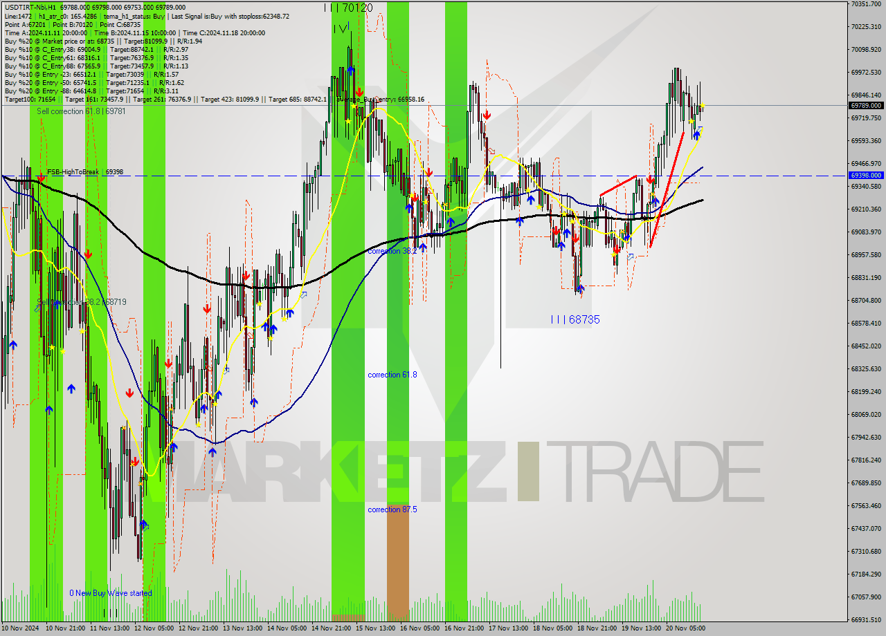Image resolution: width=886 pixels, height=636 pixels.
Task: Select the 'Buy %10 @ Entry -23:66512.1' line
Action: (91, 74)
